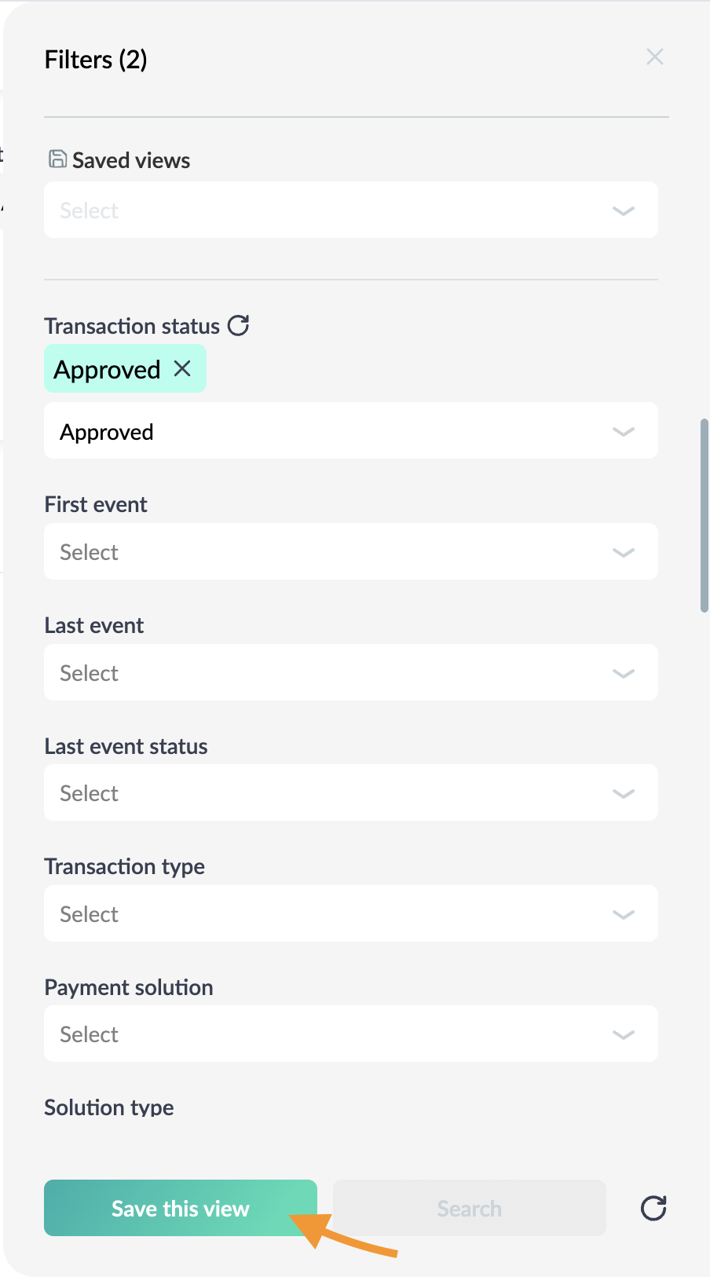Click the First event dropdown chevron
This screenshot has width=710, height=1277.
click(x=624, y=552)
